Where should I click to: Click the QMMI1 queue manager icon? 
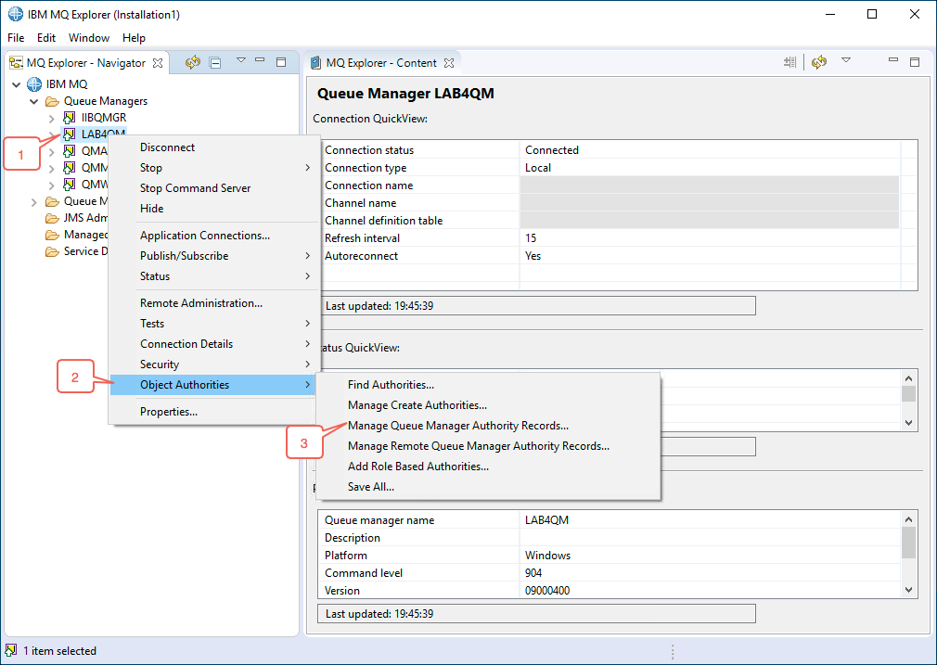pyautogui.click(x=70, y=167)
